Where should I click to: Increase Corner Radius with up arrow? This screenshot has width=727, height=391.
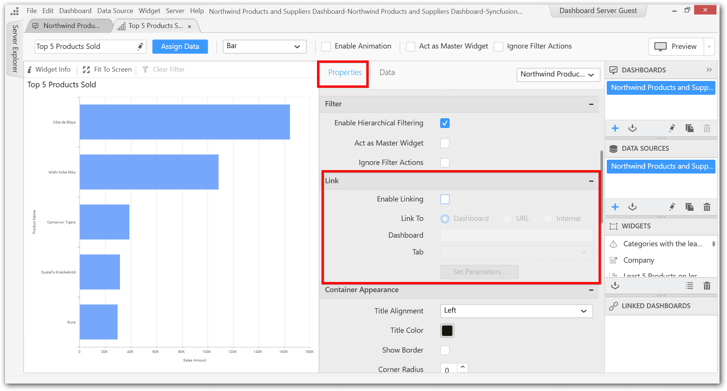463,367
